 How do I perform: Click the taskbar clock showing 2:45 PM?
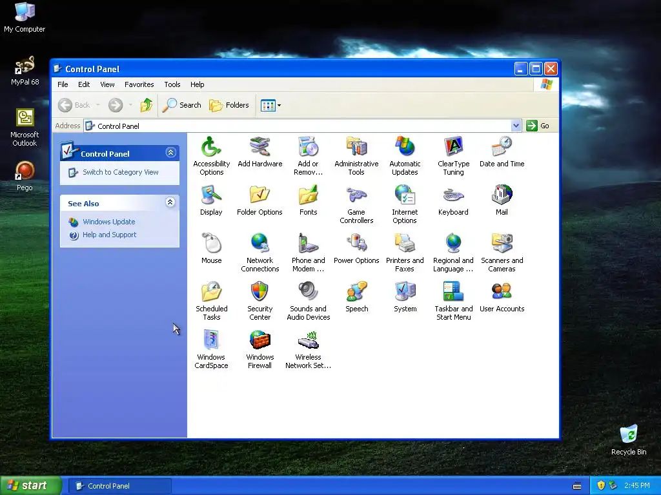coord(637,485)
